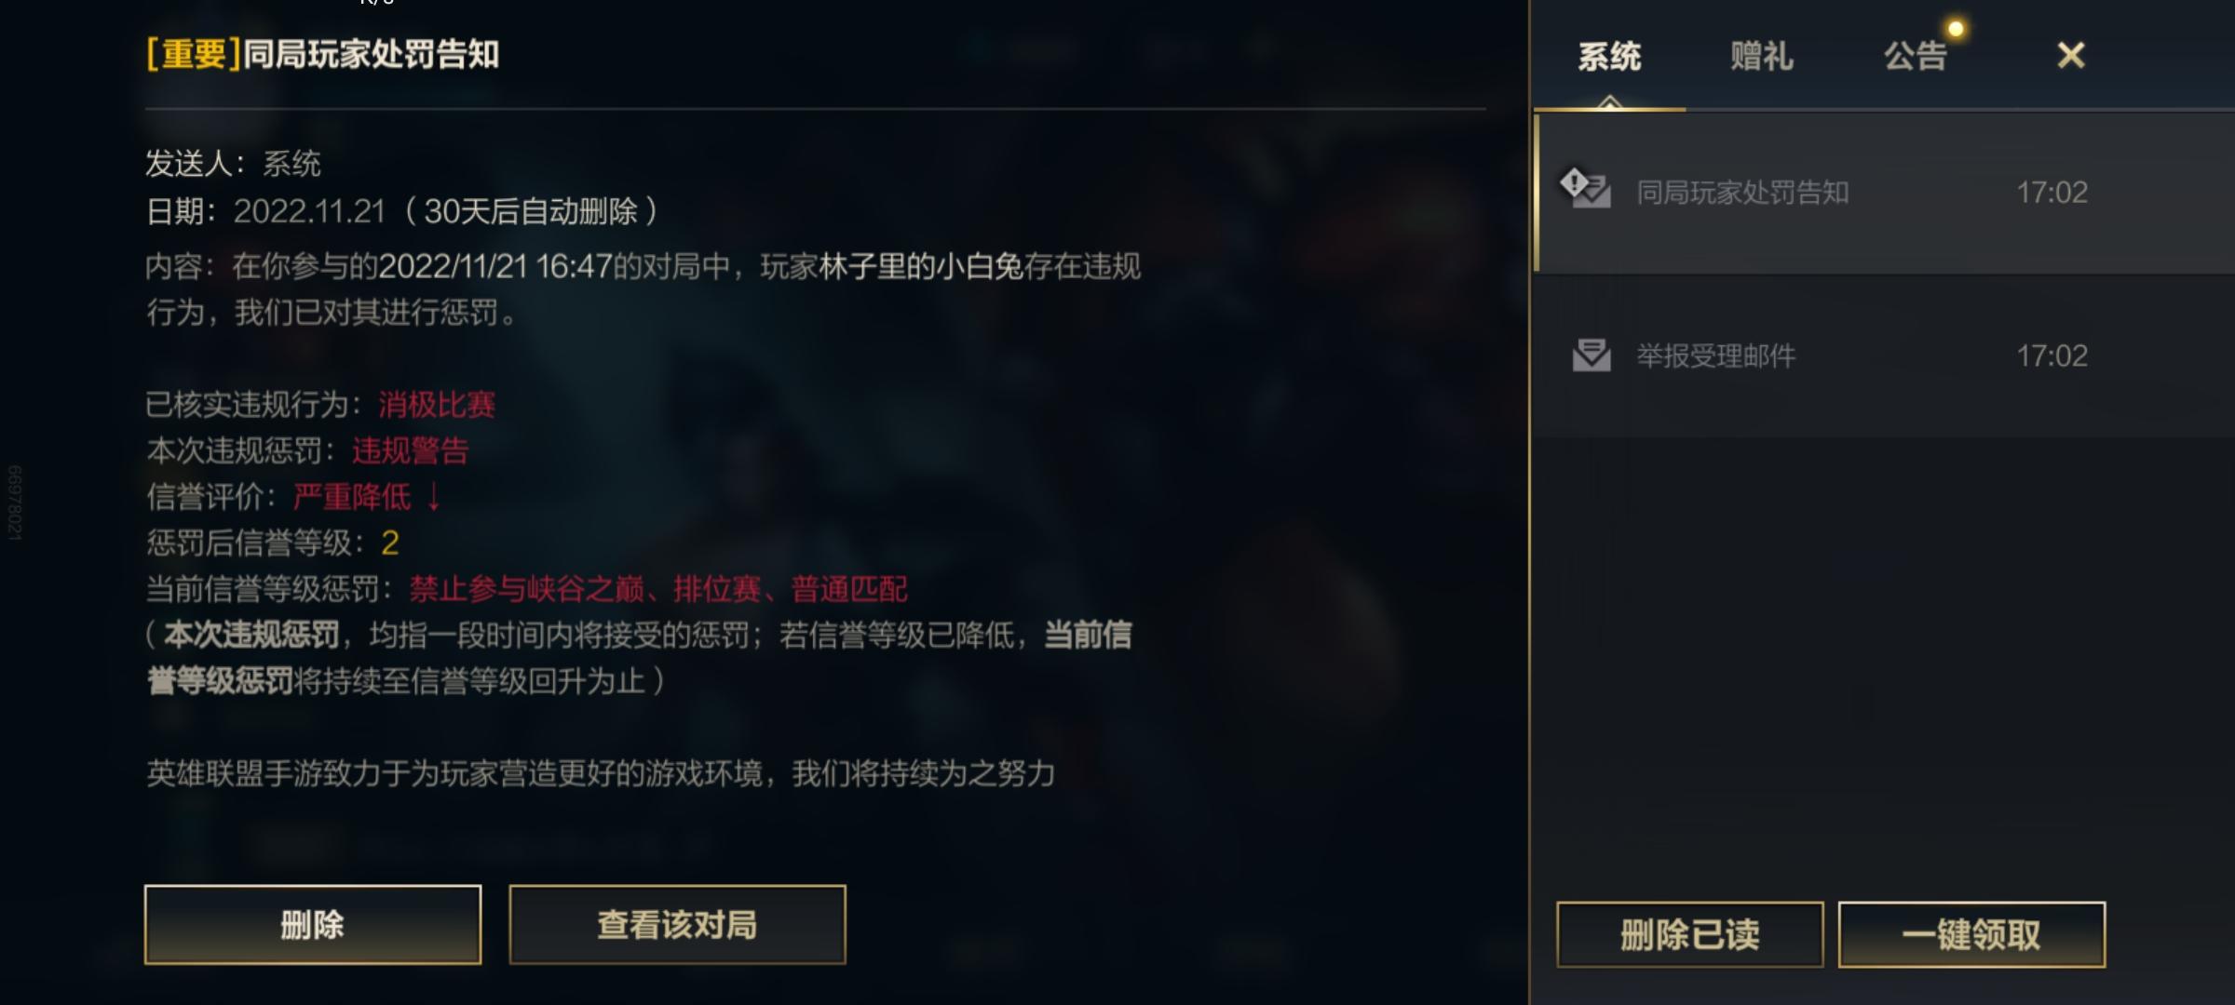
Task: Click the 一键领取 claim-all button
Action: 1971,934
